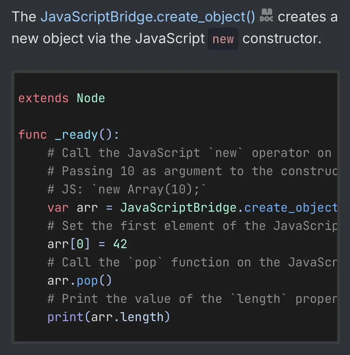Click the comment "# Passing 10 as argument"
The image size is (350, 355).
point(135,171)
